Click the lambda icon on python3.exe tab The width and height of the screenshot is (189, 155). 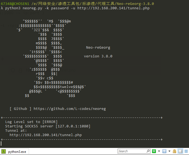click(x=4, y=152)
